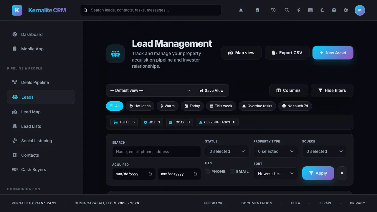Open the notifications bell icon
The width and height of the screenshot is (377, 212).
coord(241,10)
